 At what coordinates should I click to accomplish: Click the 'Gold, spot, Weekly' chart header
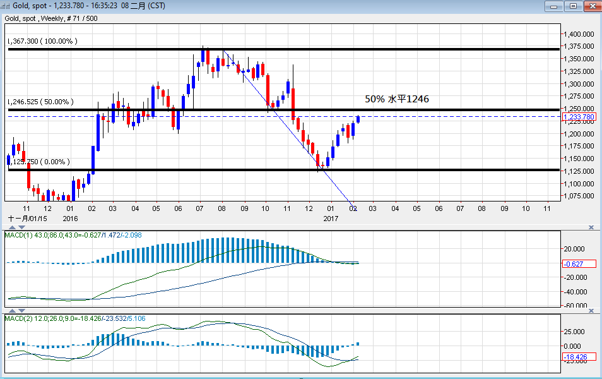[x=50, y=19]
